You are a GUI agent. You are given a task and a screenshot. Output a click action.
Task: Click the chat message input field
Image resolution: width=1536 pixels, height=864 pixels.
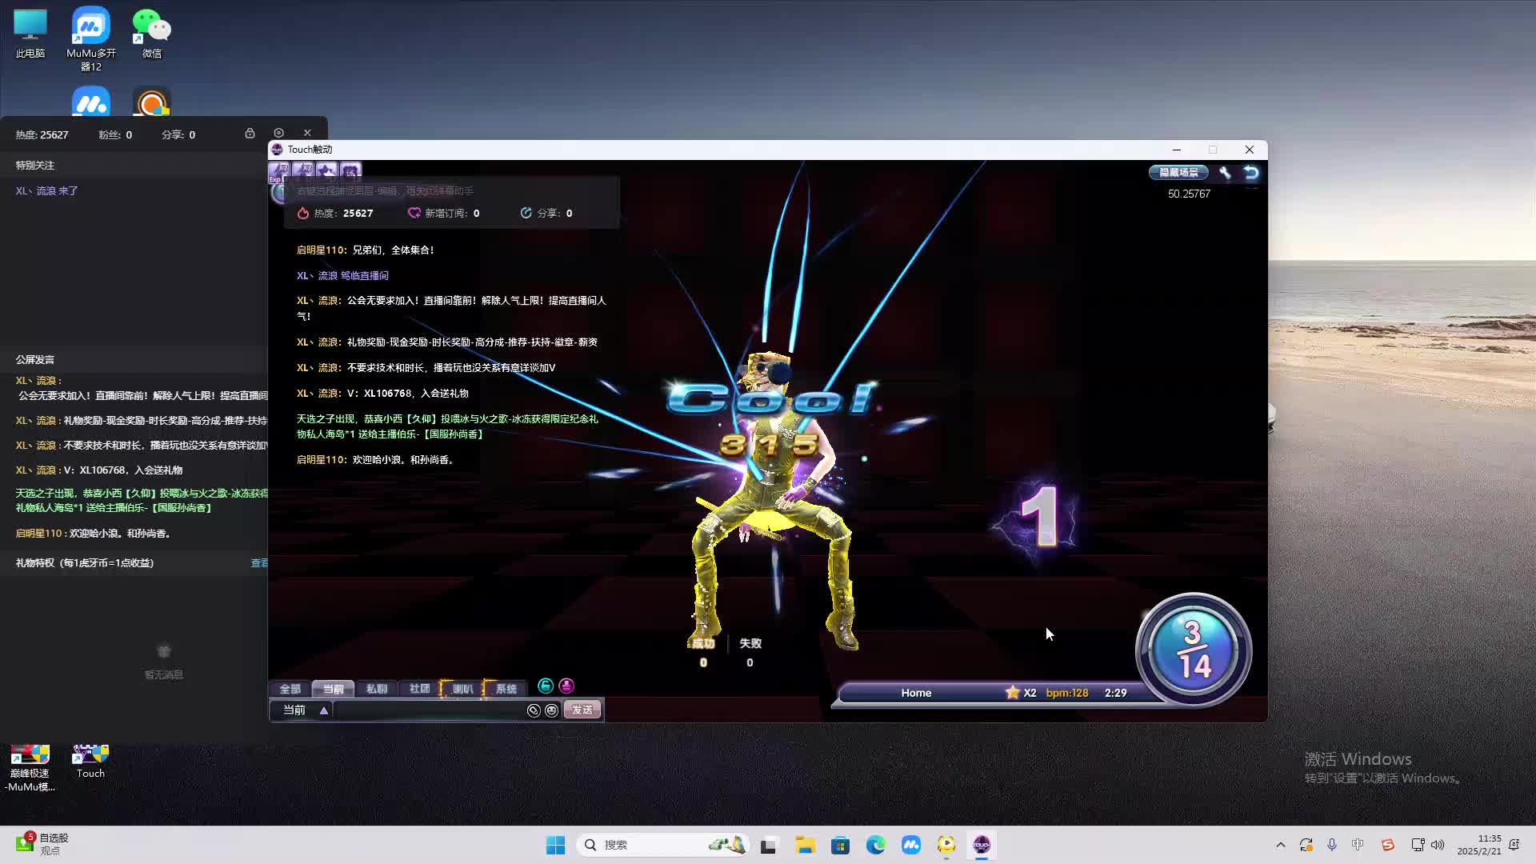428,710
